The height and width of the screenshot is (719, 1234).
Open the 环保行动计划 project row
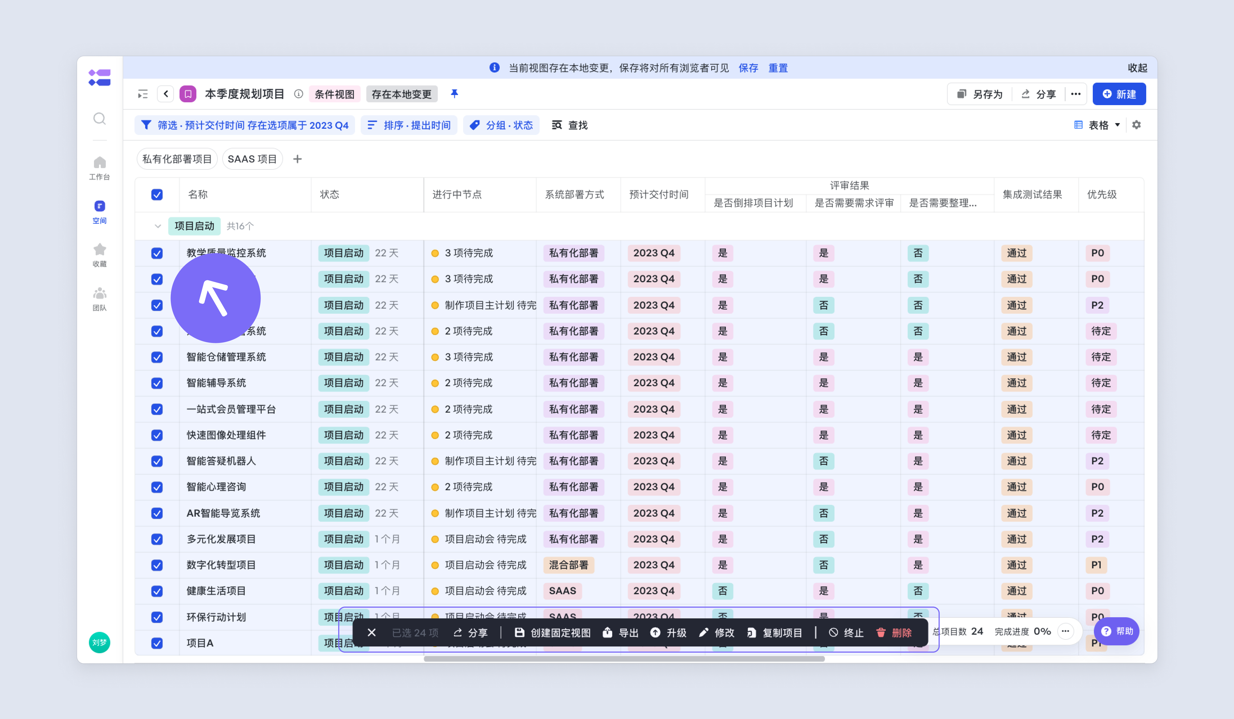click(216, 617)
